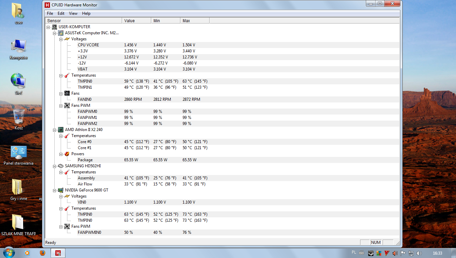Click the AMD Athlon processor chip icon
Image resolution: width=456 pixels, height=258 pixels.
[61, 130]
